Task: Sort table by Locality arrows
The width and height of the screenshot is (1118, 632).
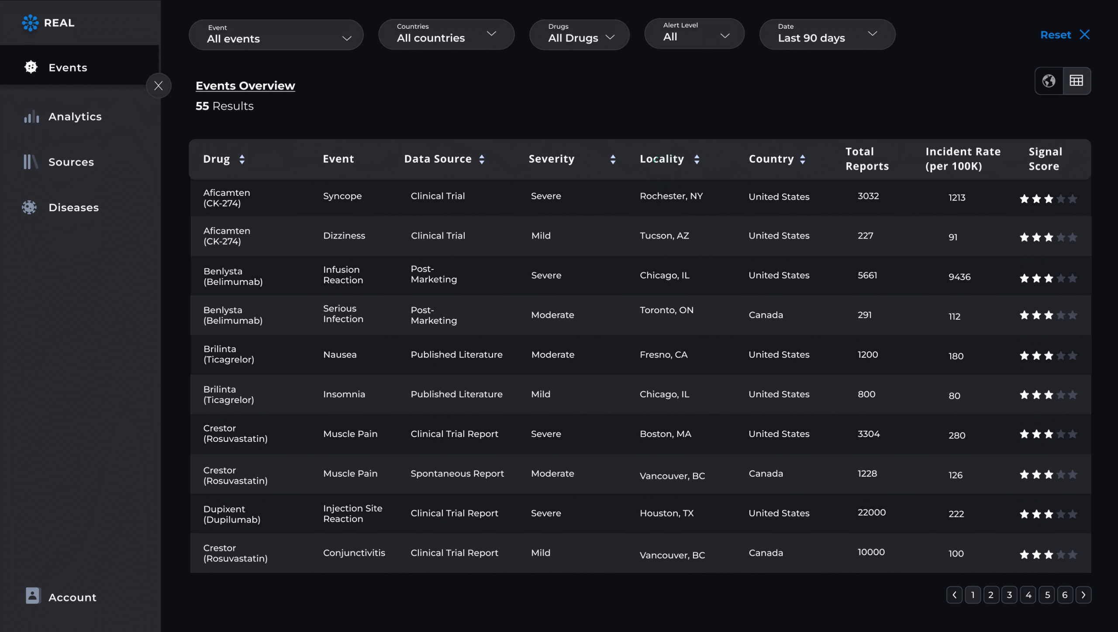Action: click(x=697, y=159)
